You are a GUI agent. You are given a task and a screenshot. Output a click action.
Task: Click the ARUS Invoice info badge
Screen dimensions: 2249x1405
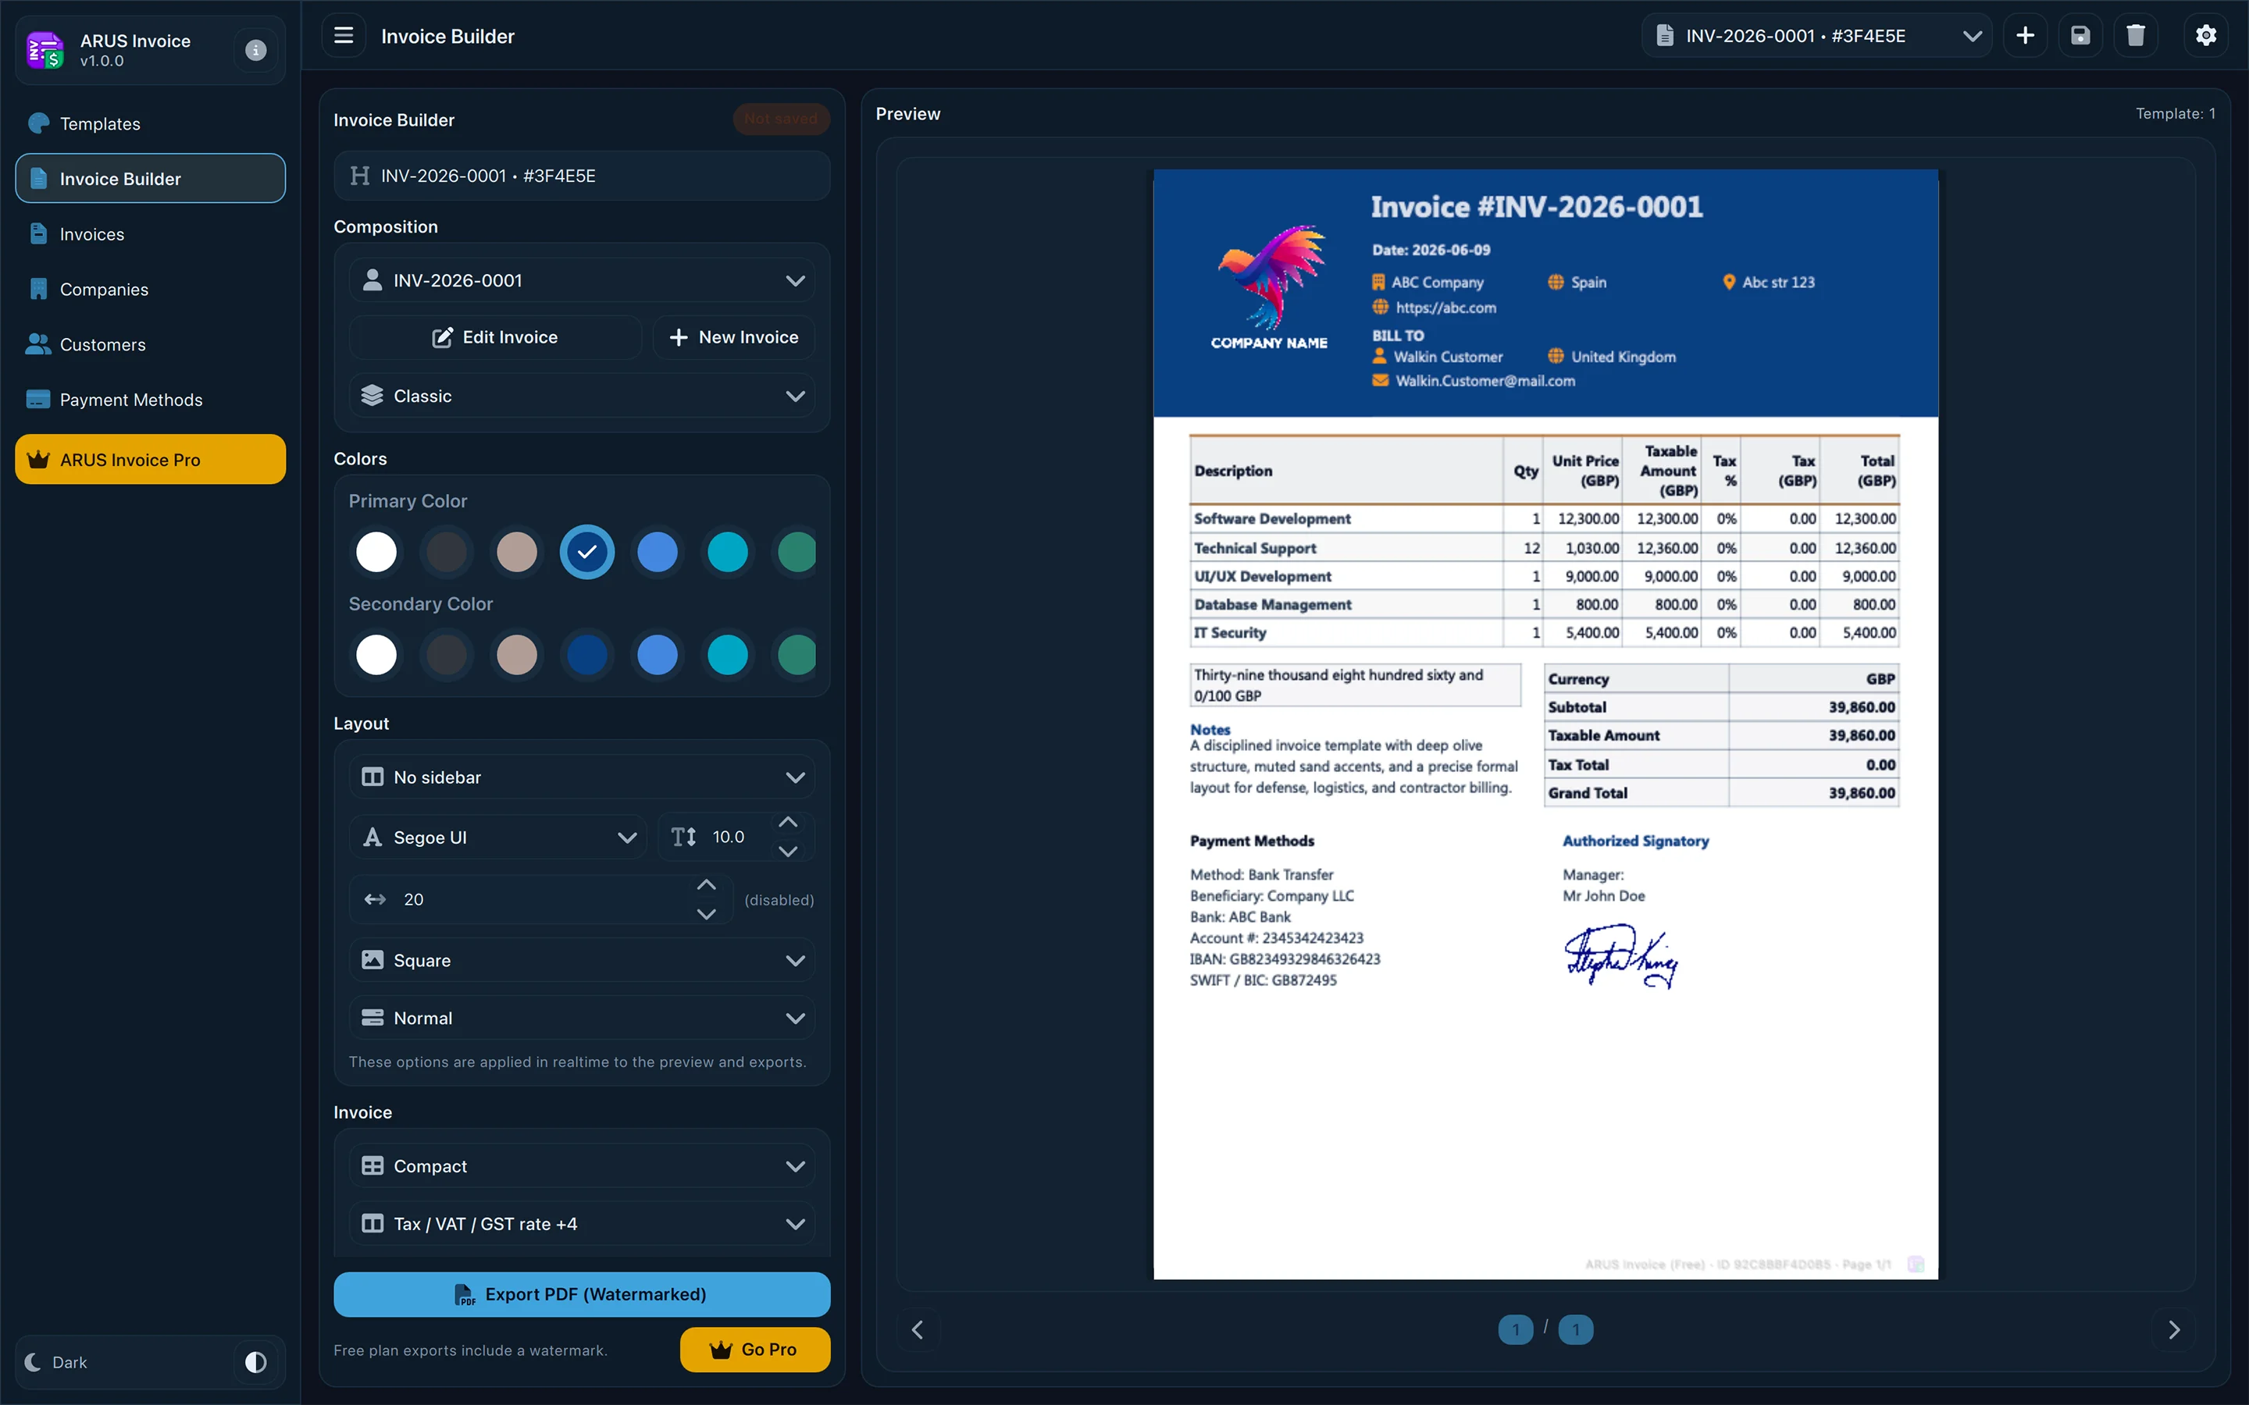254,50
